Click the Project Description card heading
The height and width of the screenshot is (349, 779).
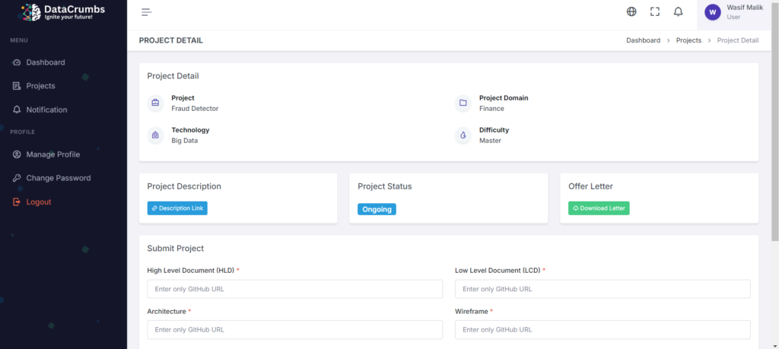point(184,186)
